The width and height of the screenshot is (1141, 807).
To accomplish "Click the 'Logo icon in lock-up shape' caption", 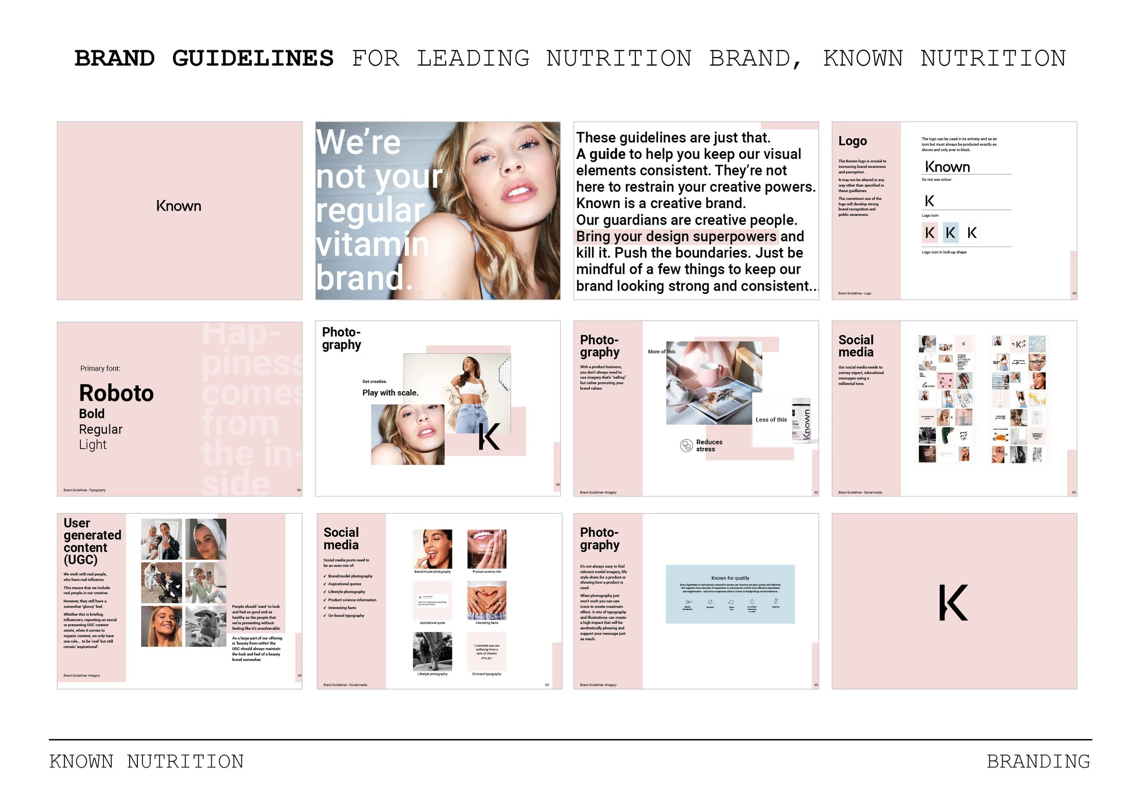I will pos(944,252).
